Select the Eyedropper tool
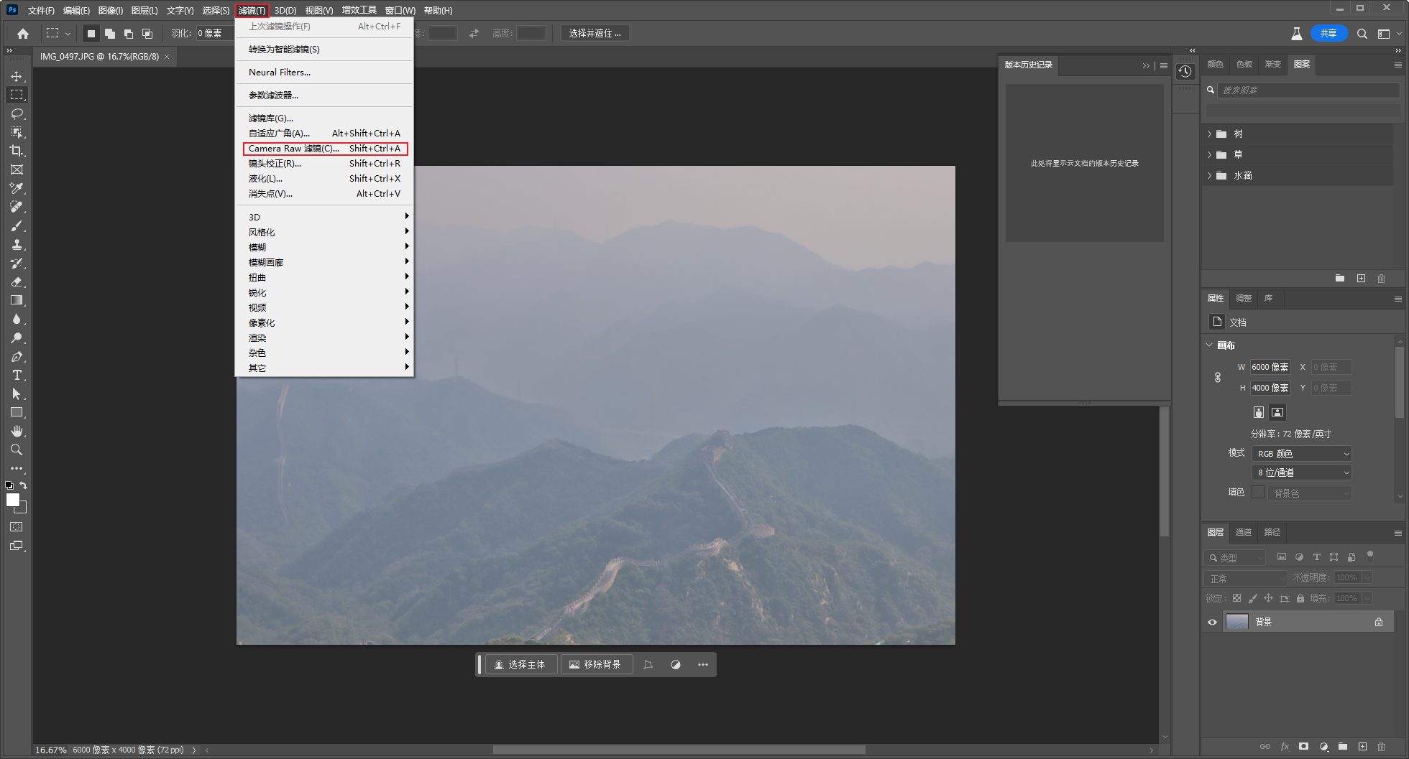This screenshot has height=759, width=1409. [17, 188]
